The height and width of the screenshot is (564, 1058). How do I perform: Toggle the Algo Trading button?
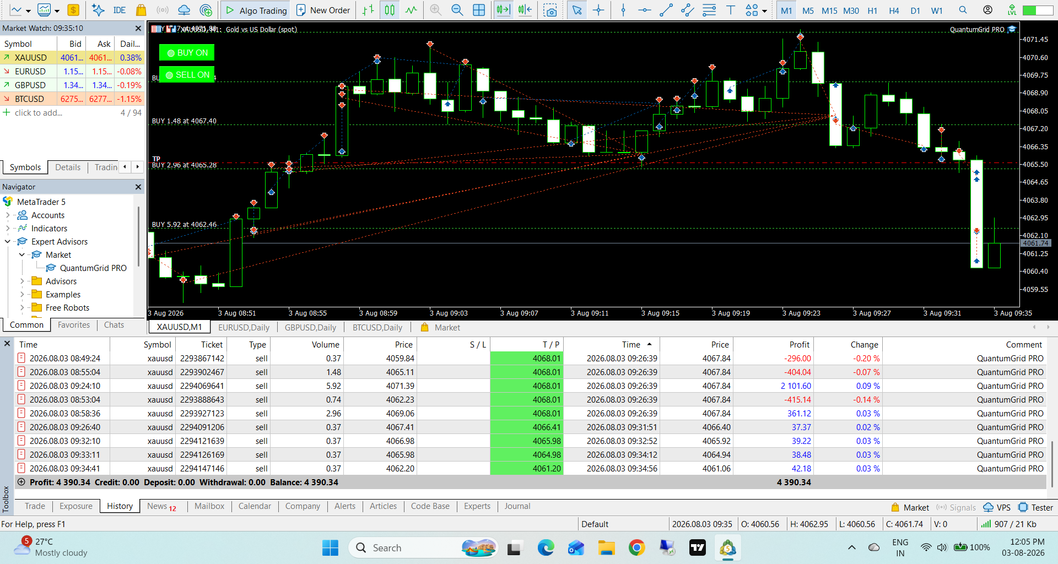[x=256, y=10]
